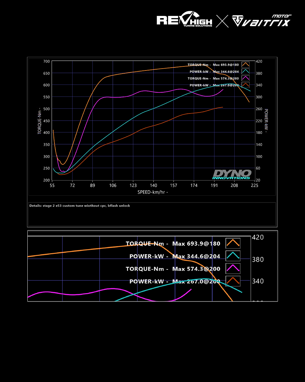Screen dimensions: 305x382
Task: Click the 450 value on torque axis
Action: (46, 121)
